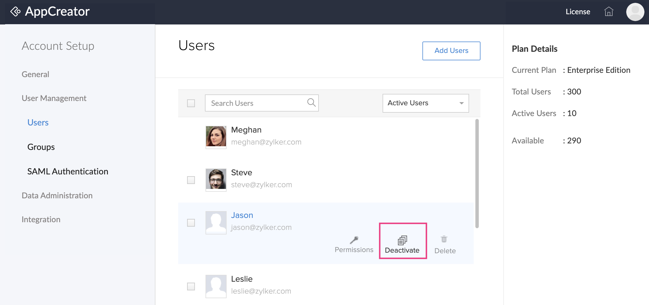Navigate to SAML Authentication
649x305 pixels.
click(68, 172)
